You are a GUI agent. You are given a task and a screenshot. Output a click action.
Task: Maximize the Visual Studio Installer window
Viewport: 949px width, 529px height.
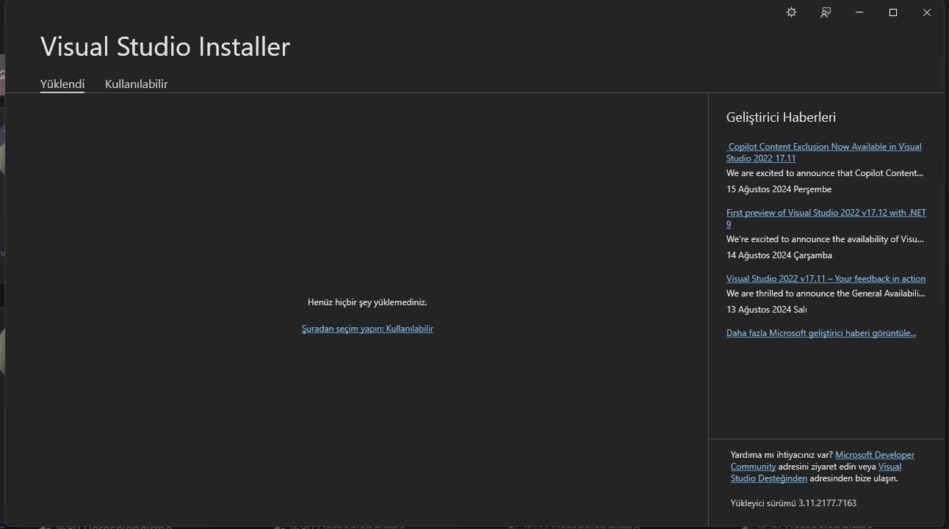[x=893, y=12]
